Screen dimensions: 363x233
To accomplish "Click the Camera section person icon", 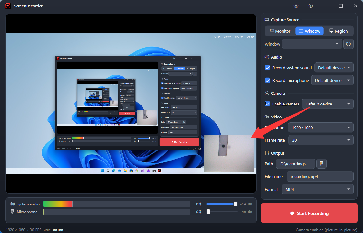I will coord(267,93).
